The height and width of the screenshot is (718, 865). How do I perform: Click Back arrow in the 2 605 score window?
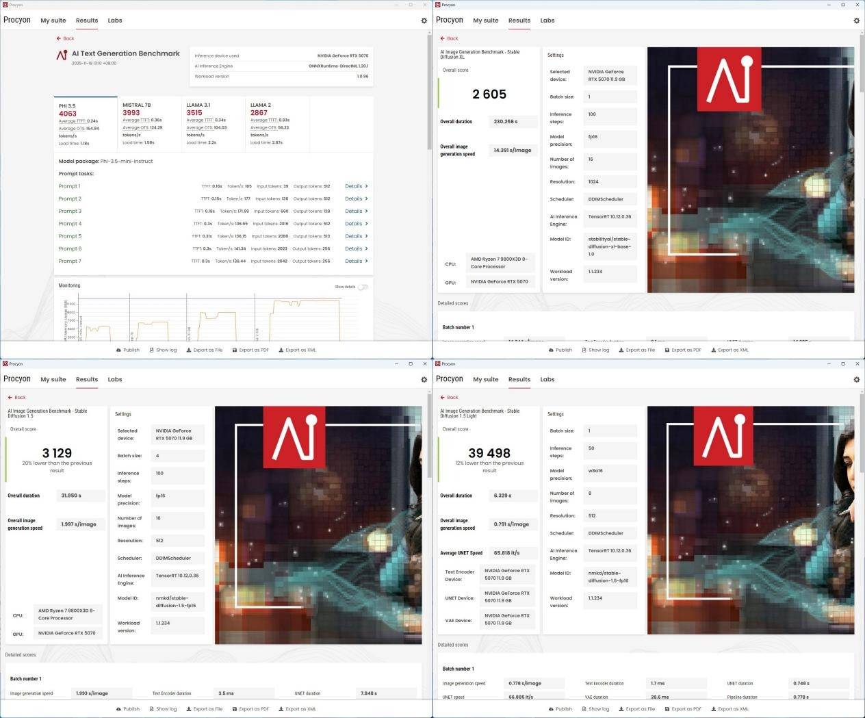click(x=448, y=38)
